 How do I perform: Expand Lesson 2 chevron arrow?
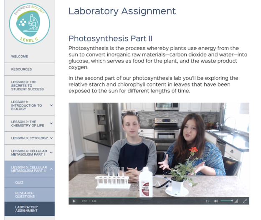[51, 123]
